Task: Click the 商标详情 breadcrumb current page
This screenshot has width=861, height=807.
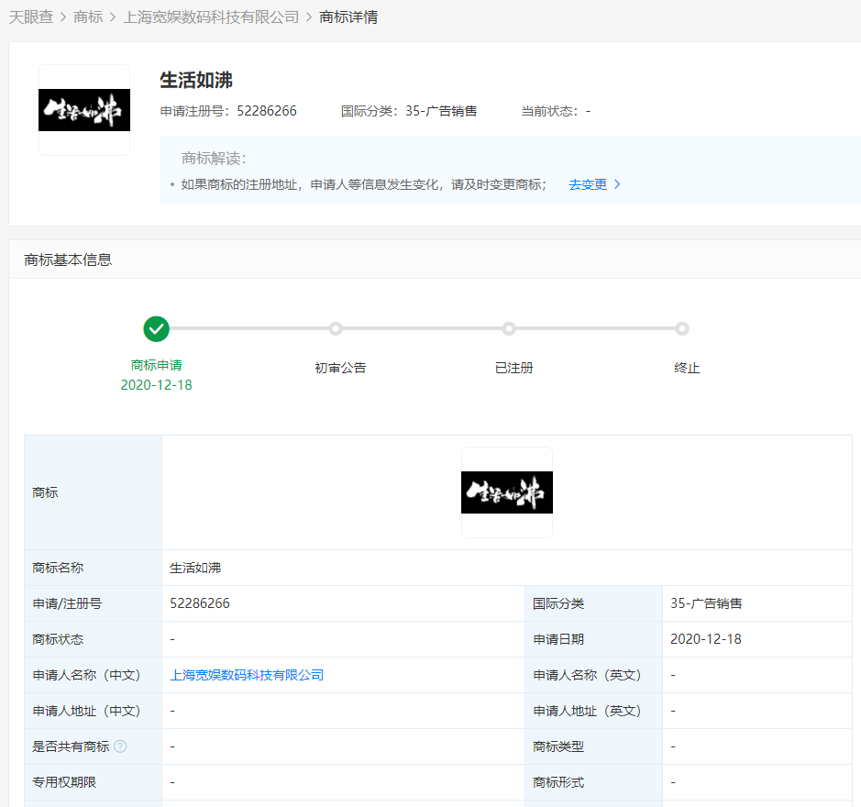Action: tap(348, 17)
